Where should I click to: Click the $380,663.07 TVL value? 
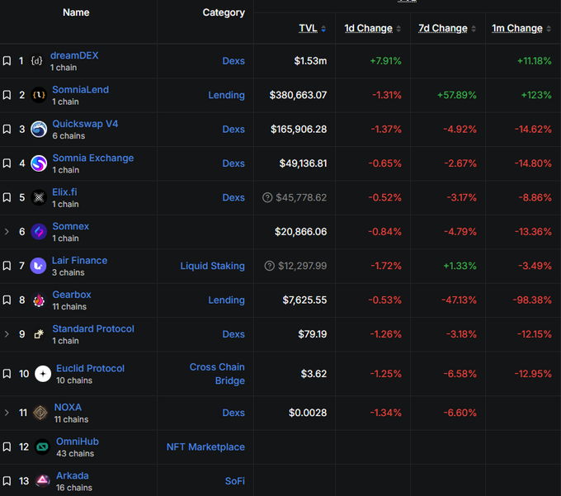click(x=298, y=95)
